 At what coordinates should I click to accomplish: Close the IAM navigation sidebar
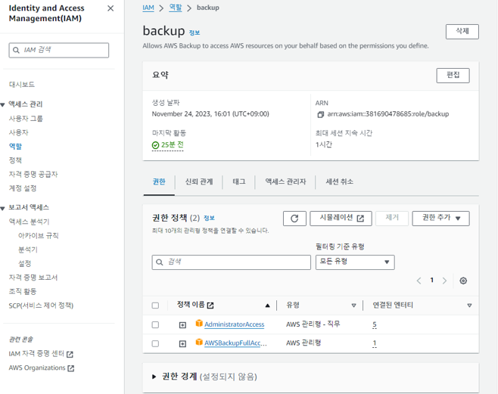(110, 8)
